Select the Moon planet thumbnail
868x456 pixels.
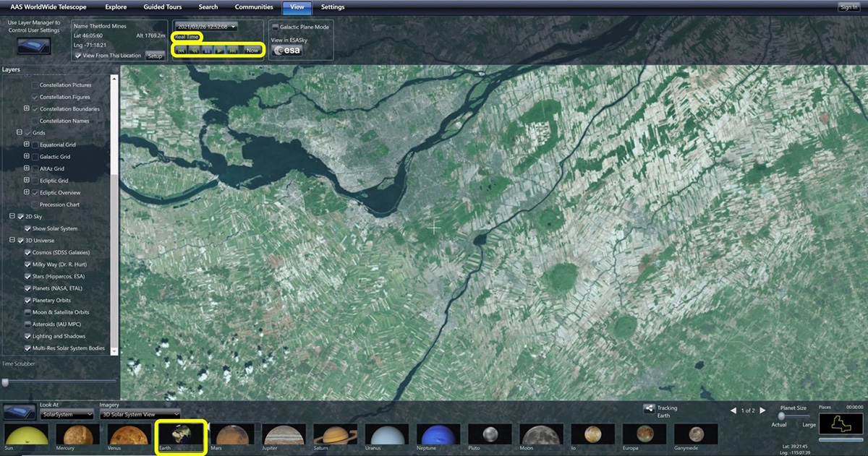point(541,434)
